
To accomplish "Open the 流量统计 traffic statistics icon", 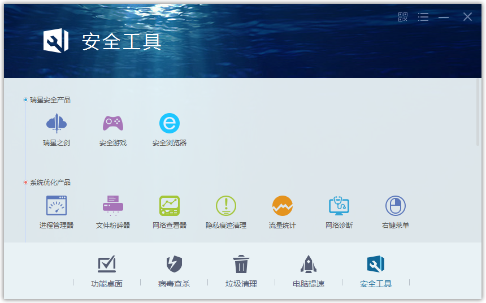I will 283,205.
